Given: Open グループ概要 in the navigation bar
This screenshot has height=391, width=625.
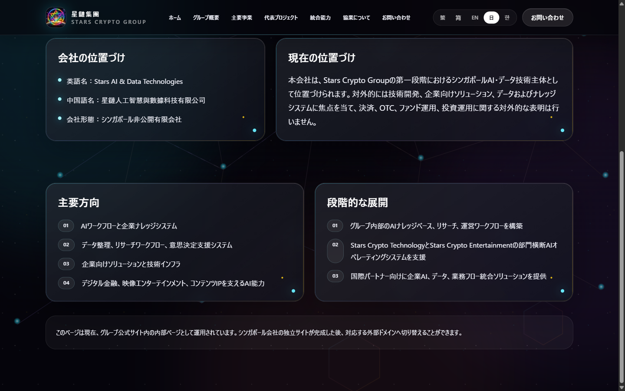Looking at the screenshot, I should [x=206, y=18].
